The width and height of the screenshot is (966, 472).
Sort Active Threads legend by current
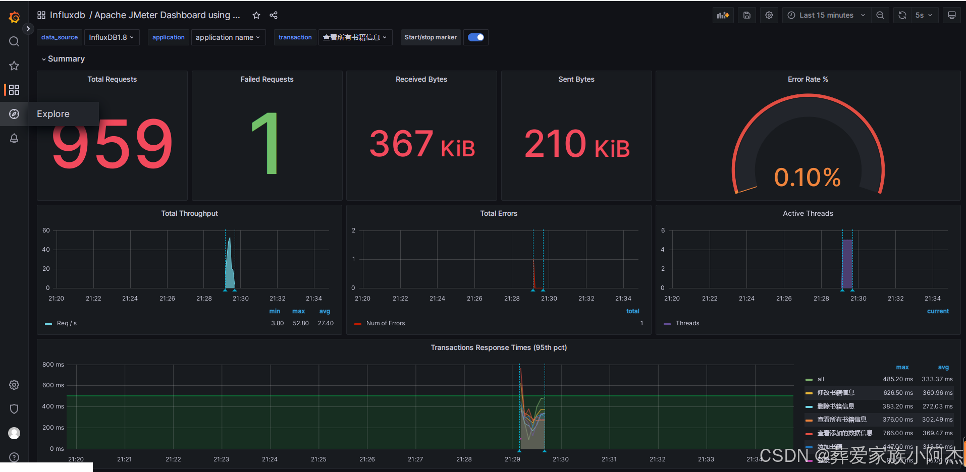pos(938,311)
